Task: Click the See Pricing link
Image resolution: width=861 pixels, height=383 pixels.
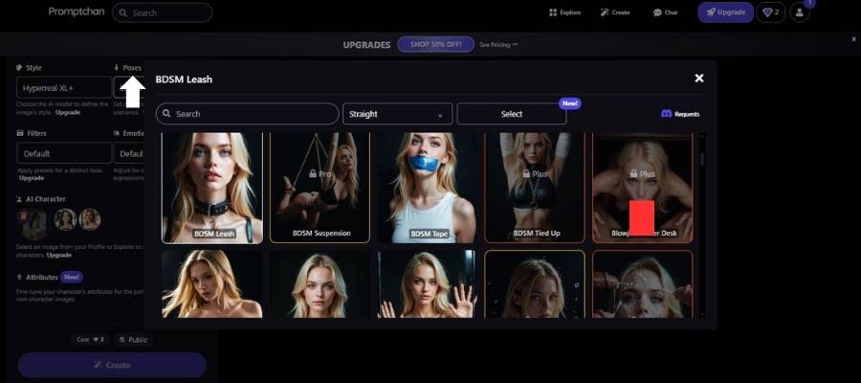Action: [x=497, y=45]
